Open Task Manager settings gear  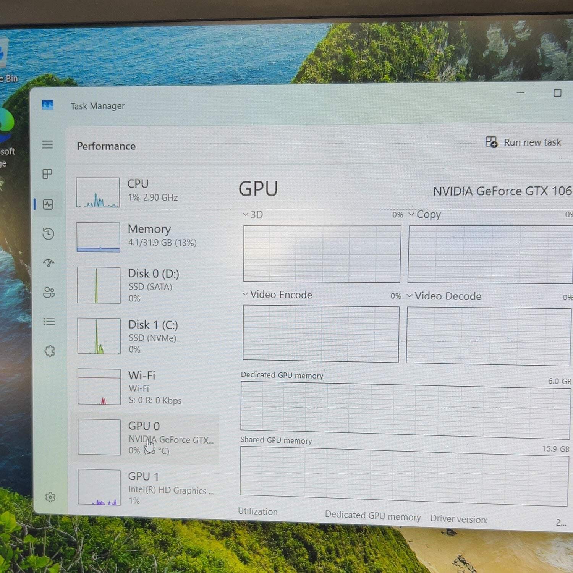point(50,497)
